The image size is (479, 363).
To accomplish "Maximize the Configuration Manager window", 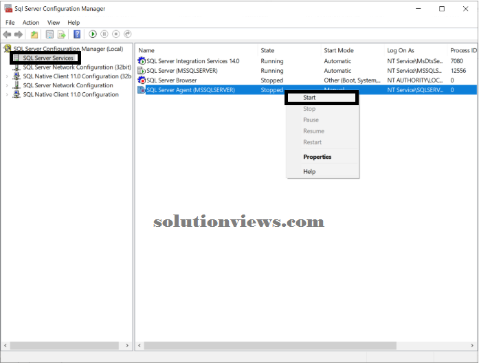I will click(442, 8).
